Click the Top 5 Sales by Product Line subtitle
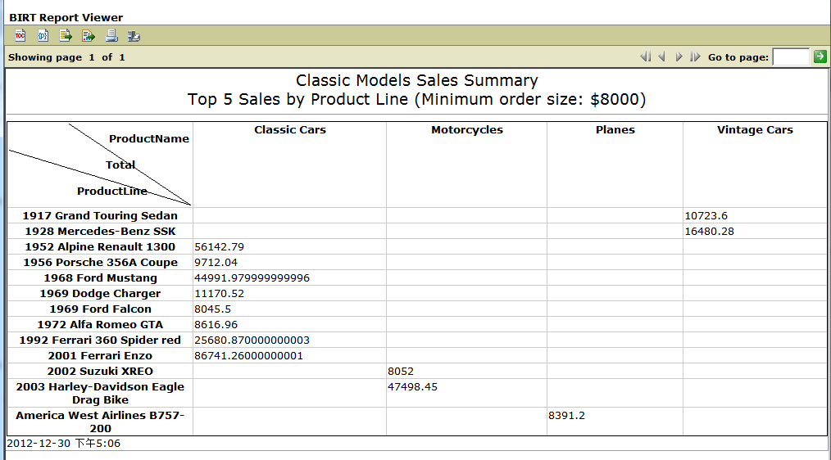 (x=416, y=100)
